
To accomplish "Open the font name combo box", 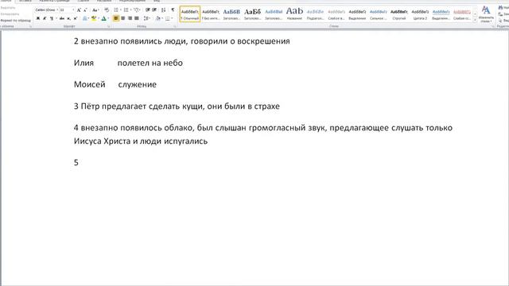I will click(46, 10).
